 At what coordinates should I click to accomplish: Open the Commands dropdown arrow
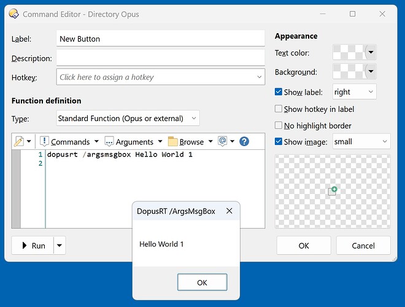click(x=96, y=141)
